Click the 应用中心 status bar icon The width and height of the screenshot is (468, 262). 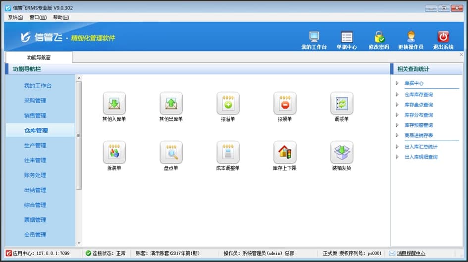pos(8,254)
